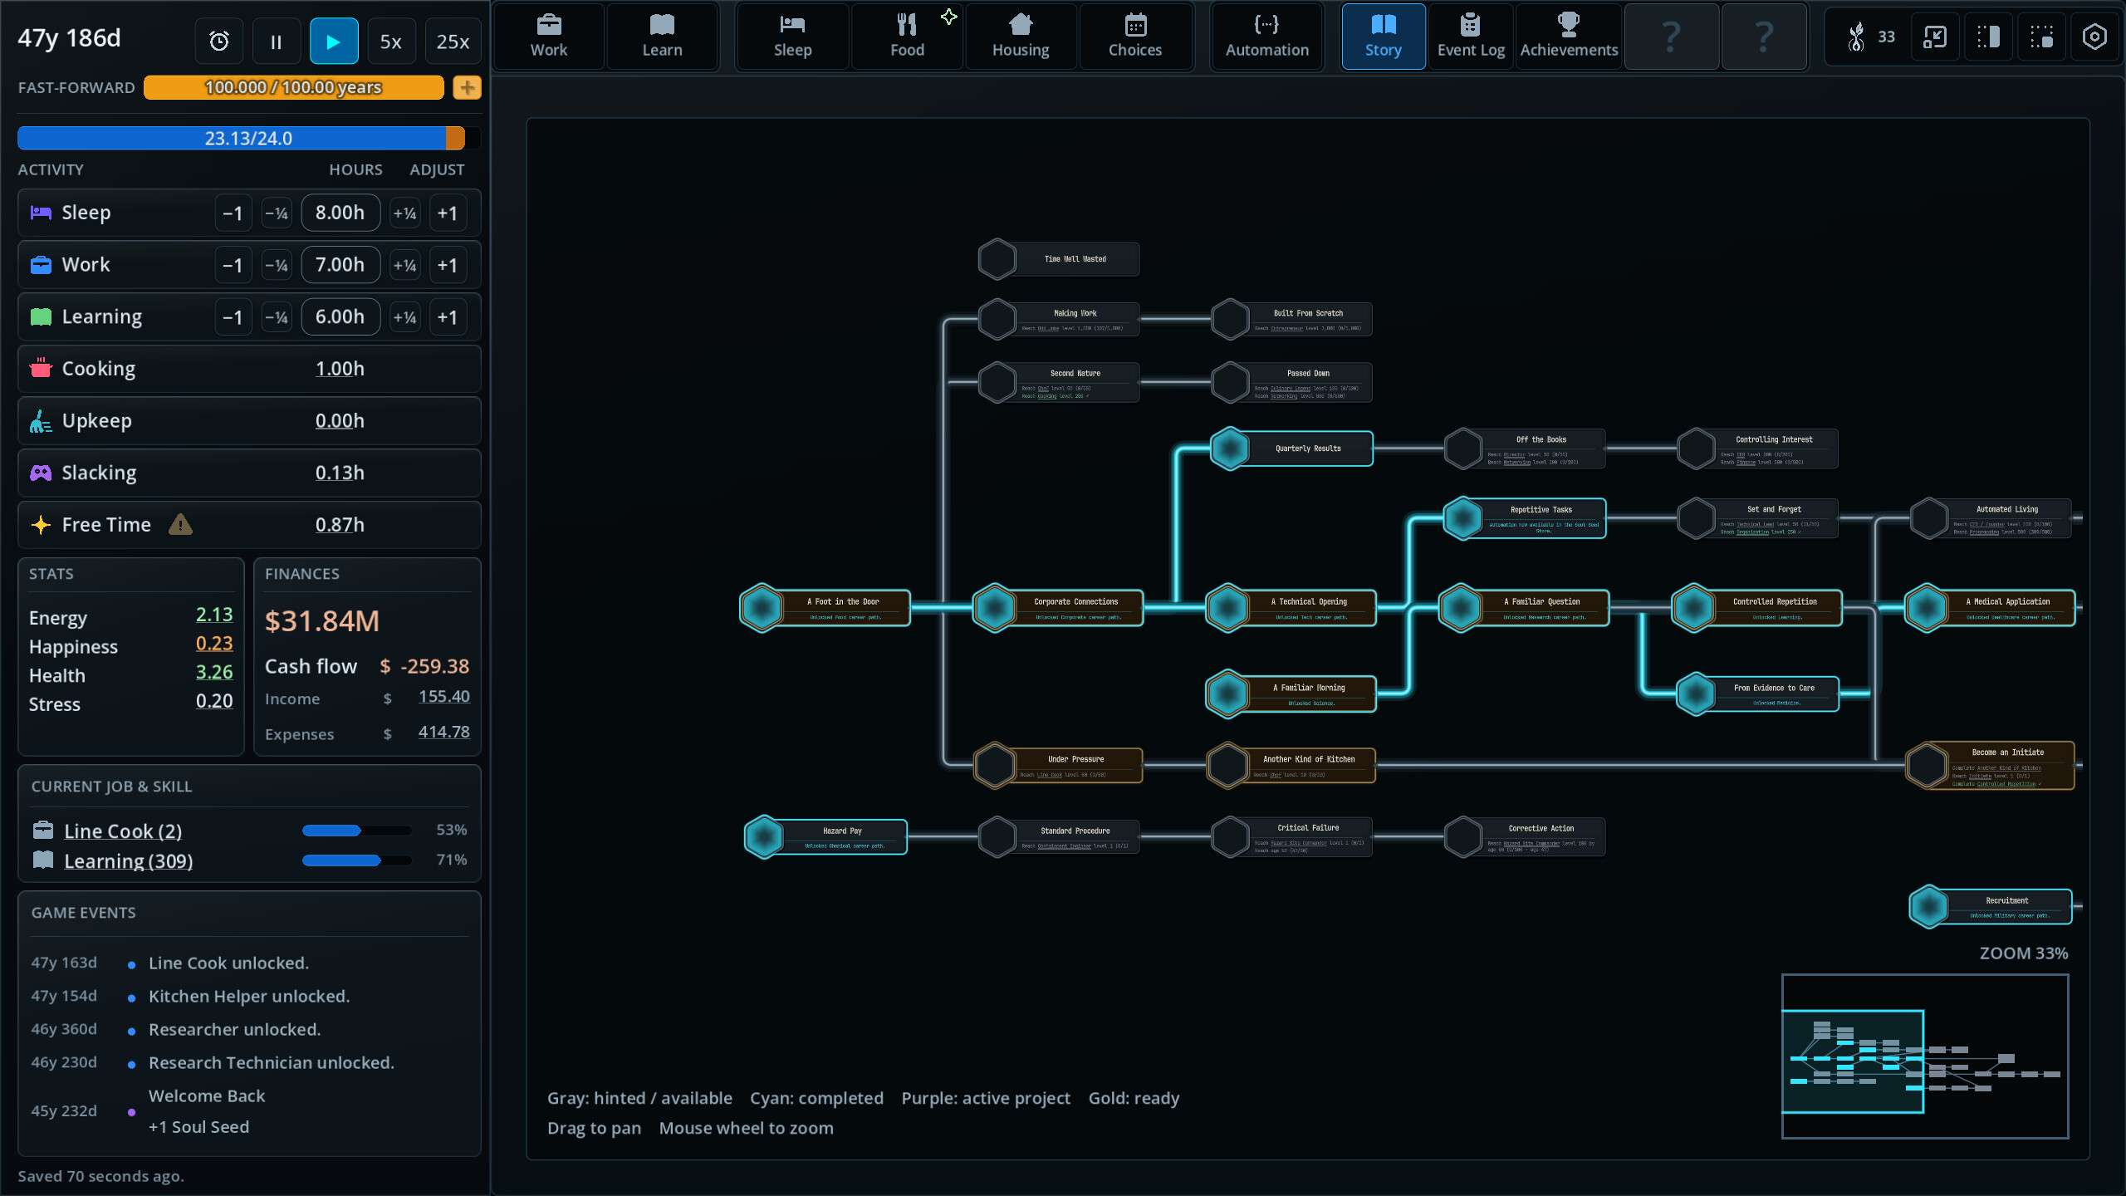Increase Work by one hour
This screenshot has width=2126, height=1196.
pos(448,266)
